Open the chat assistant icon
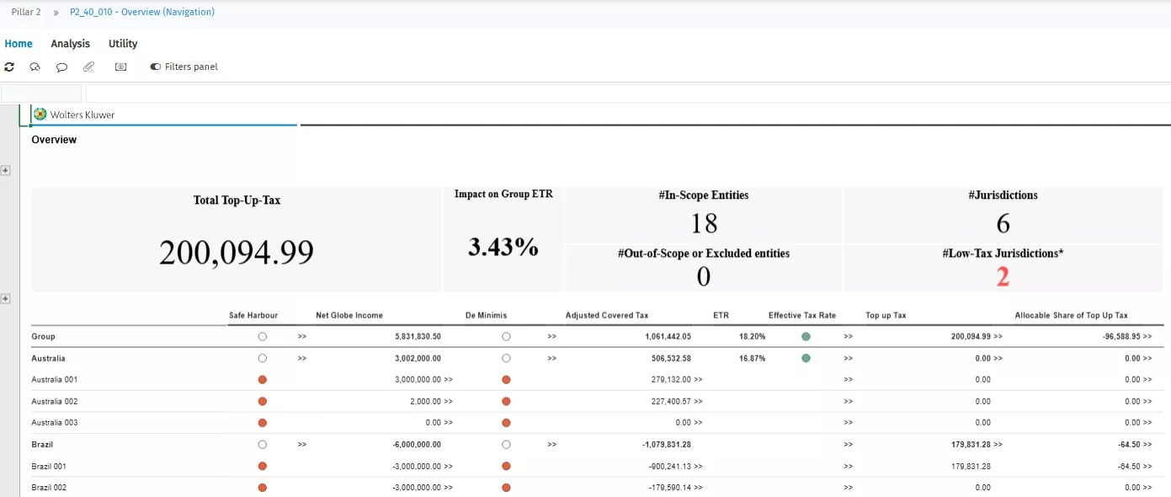Viewport: 1171px width, 497px height. (x=35, y=67)
